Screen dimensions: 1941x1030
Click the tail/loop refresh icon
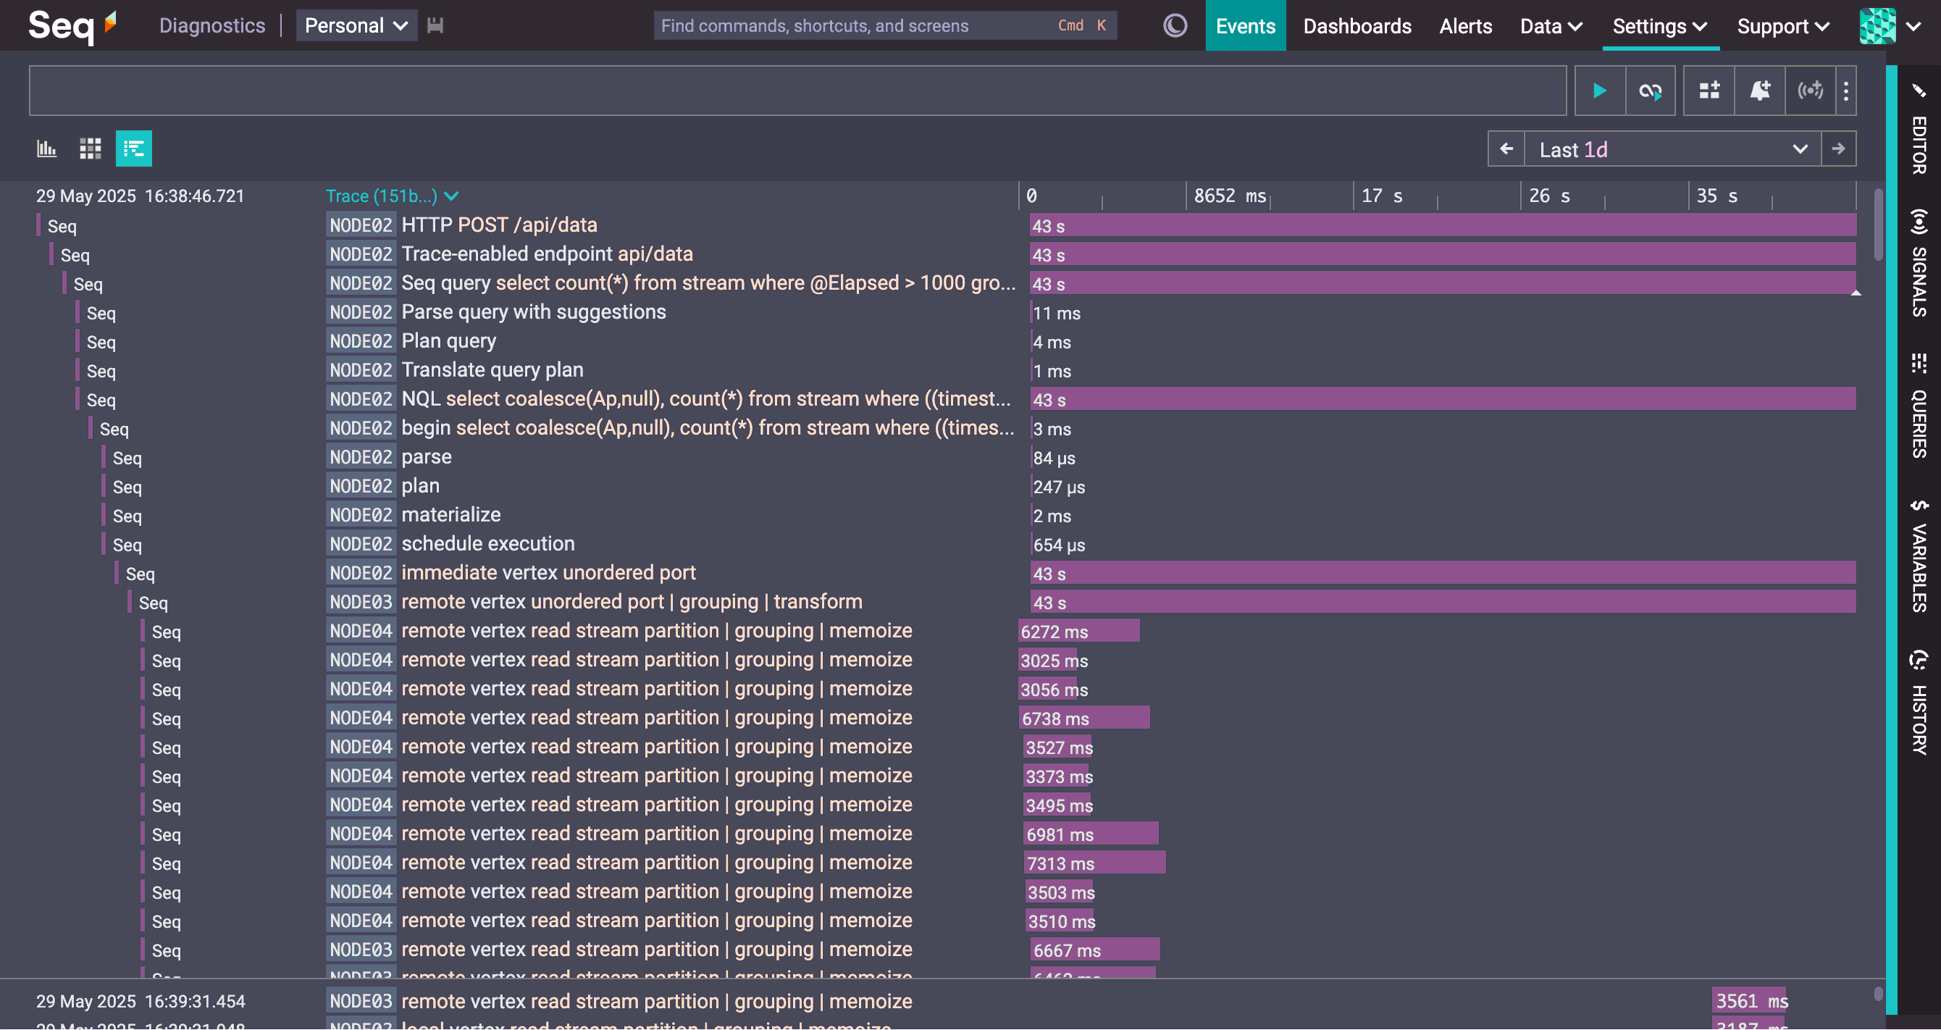pyautogui.click(x=1650, y=91)
